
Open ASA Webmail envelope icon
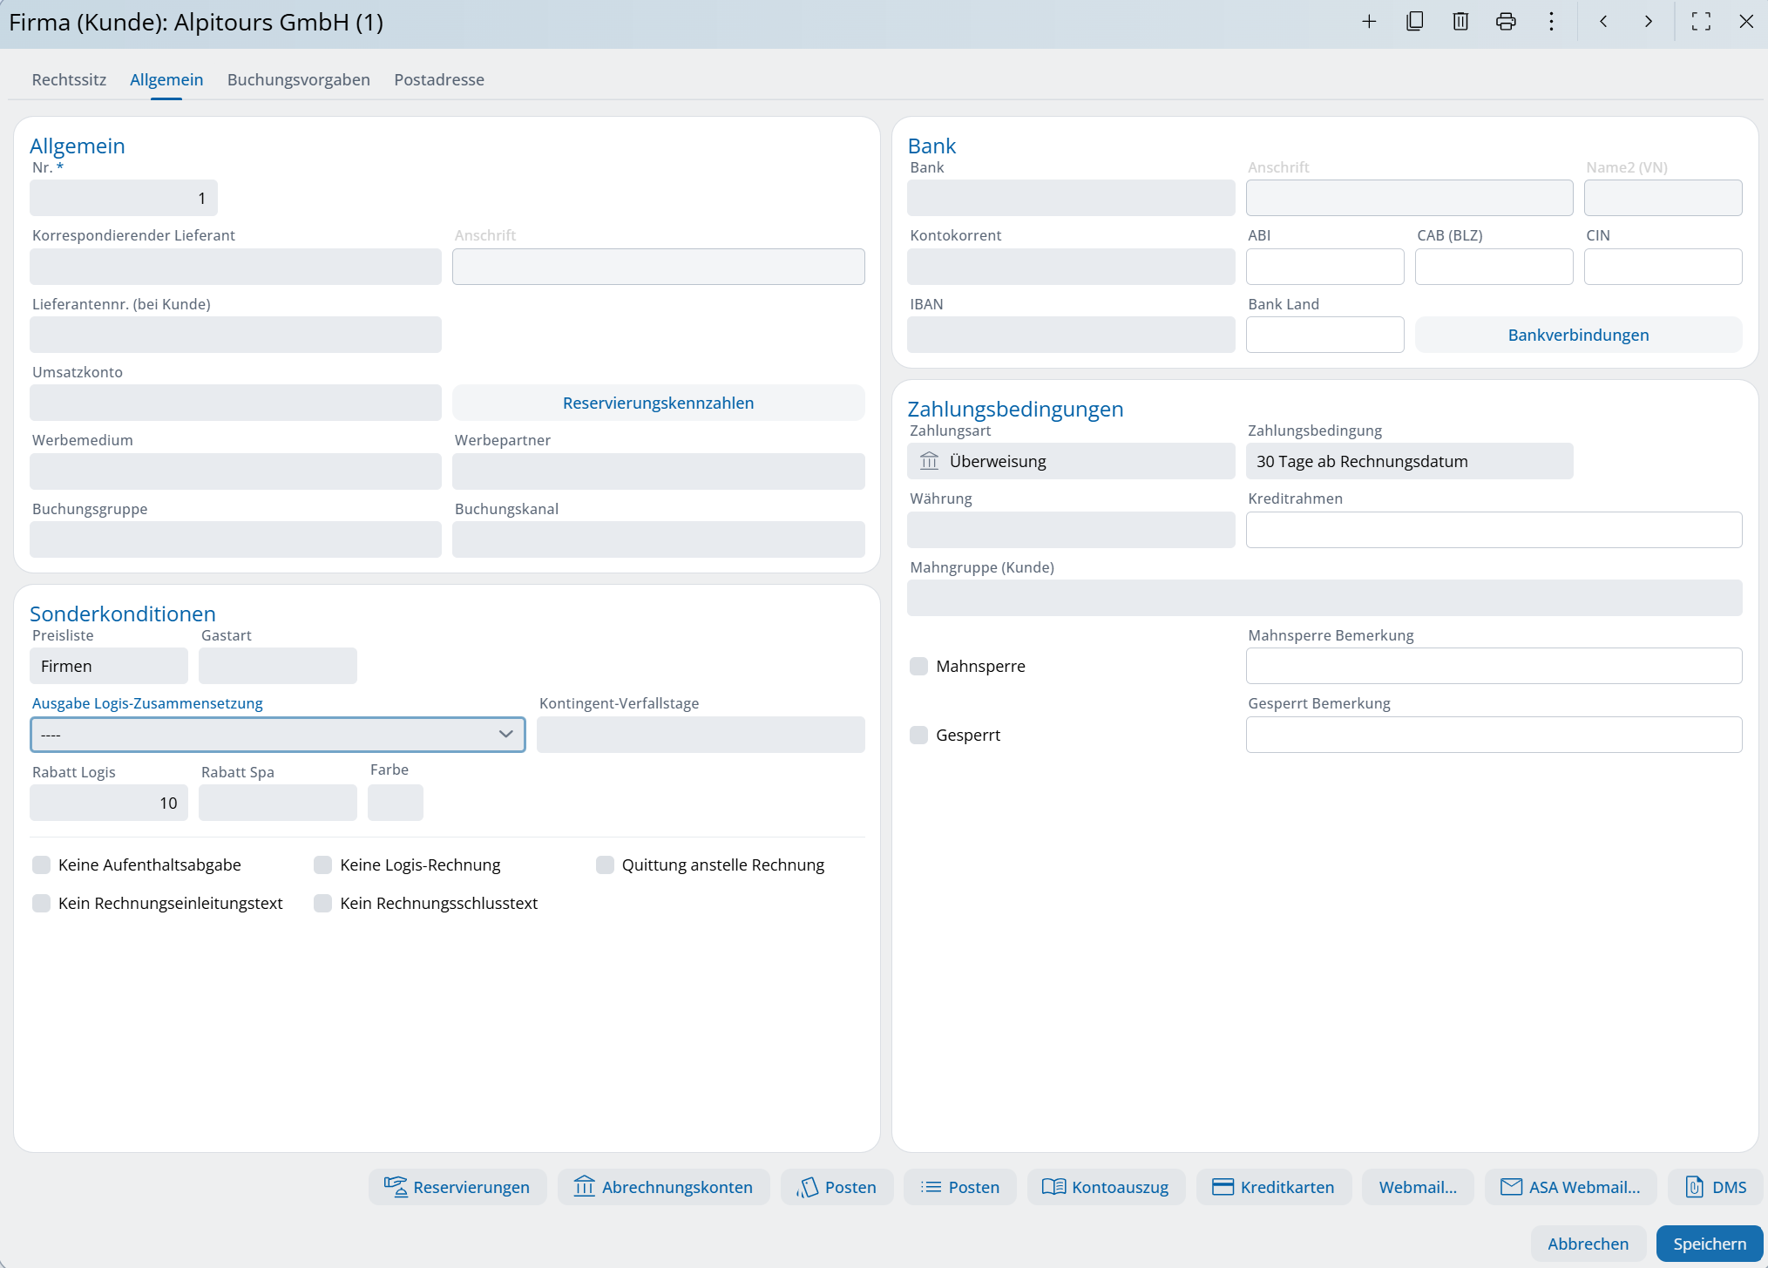pos(1512,1187)
